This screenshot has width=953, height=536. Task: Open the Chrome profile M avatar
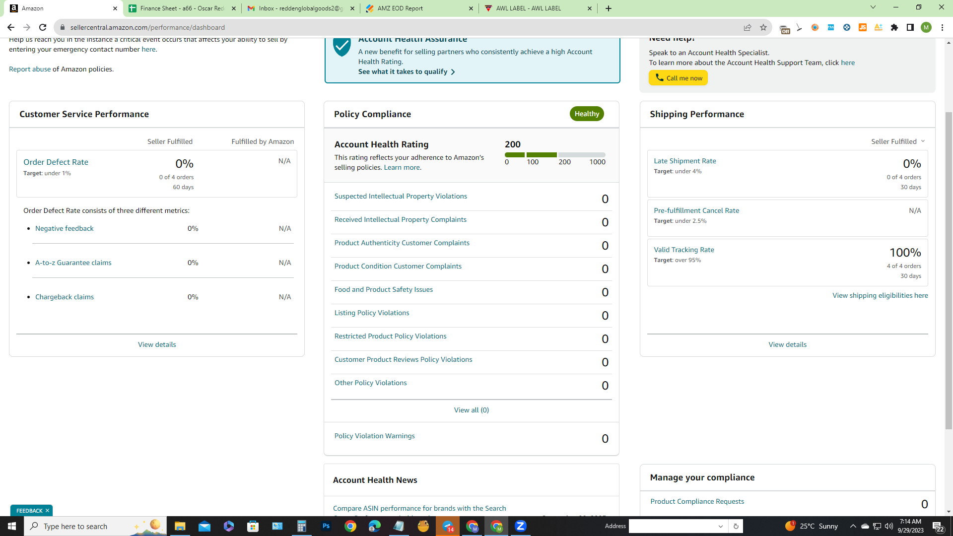[926, 27]
